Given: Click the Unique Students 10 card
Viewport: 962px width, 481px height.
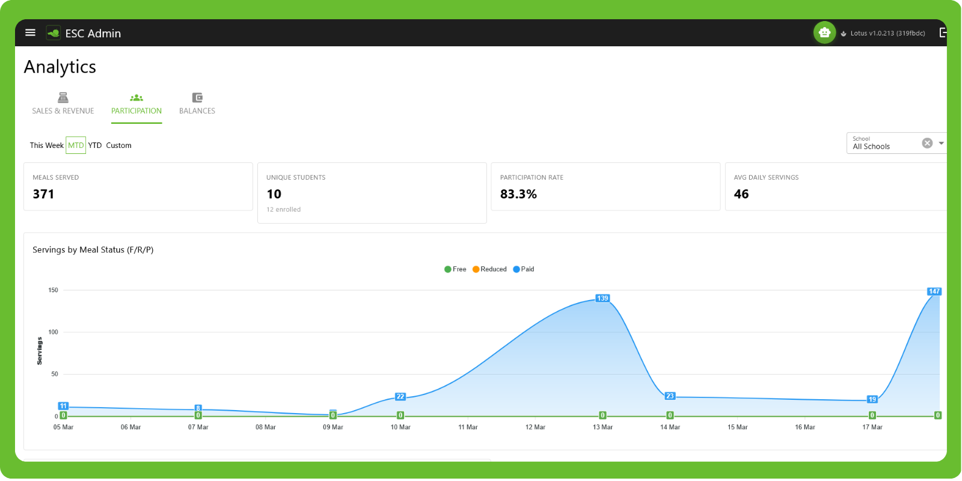Looking at the screenshot, I should 372,193.
